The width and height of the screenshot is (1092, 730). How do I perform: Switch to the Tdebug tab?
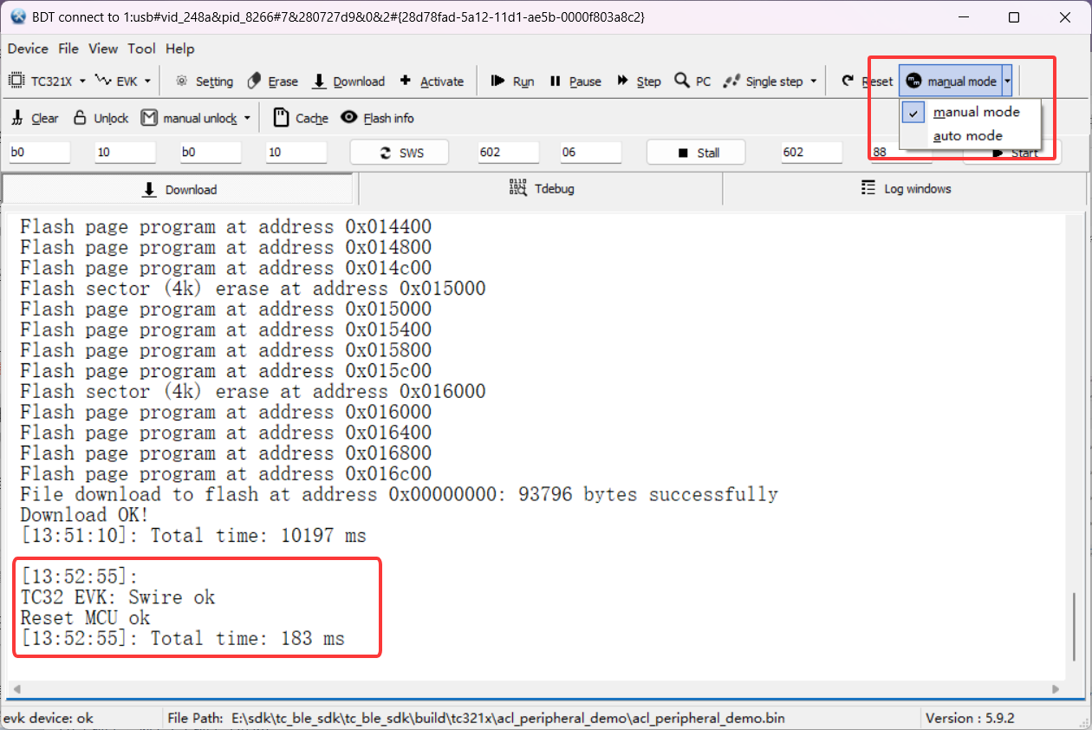click(541, 189)
